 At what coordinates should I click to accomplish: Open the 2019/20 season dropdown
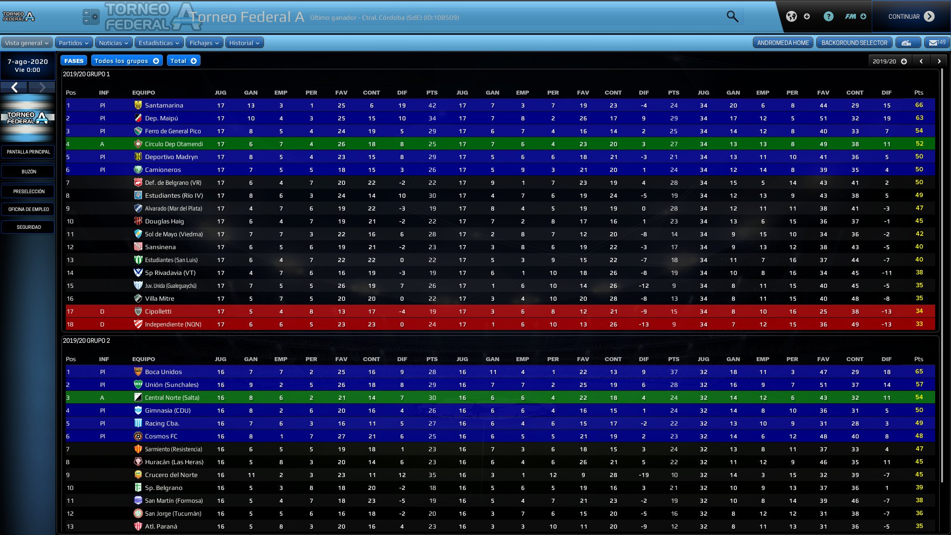890,61
